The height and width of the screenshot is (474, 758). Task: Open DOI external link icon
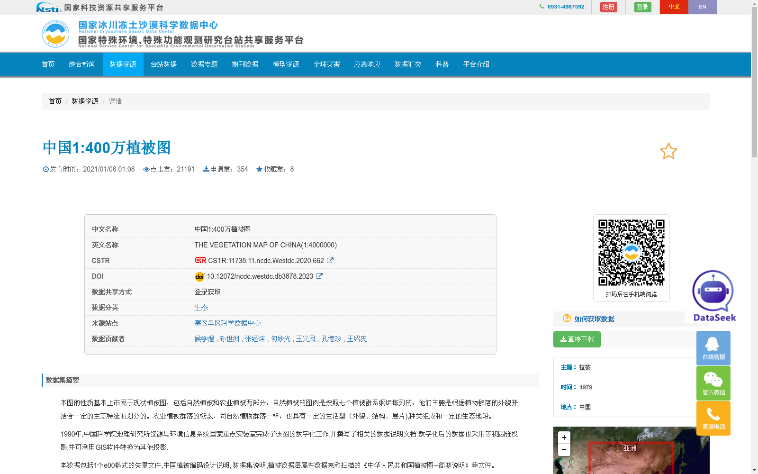coord(319,276)
